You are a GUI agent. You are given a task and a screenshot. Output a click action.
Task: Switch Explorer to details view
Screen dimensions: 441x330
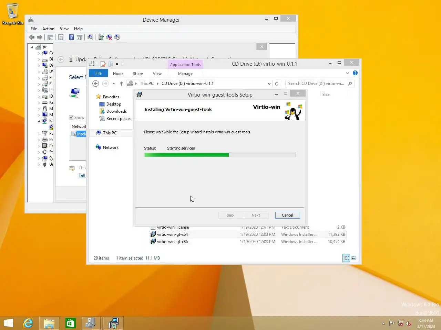(x=346, y=258)
